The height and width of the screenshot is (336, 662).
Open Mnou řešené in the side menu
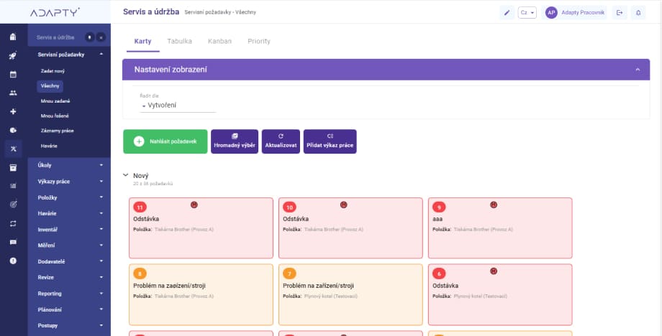pos(55,116)
